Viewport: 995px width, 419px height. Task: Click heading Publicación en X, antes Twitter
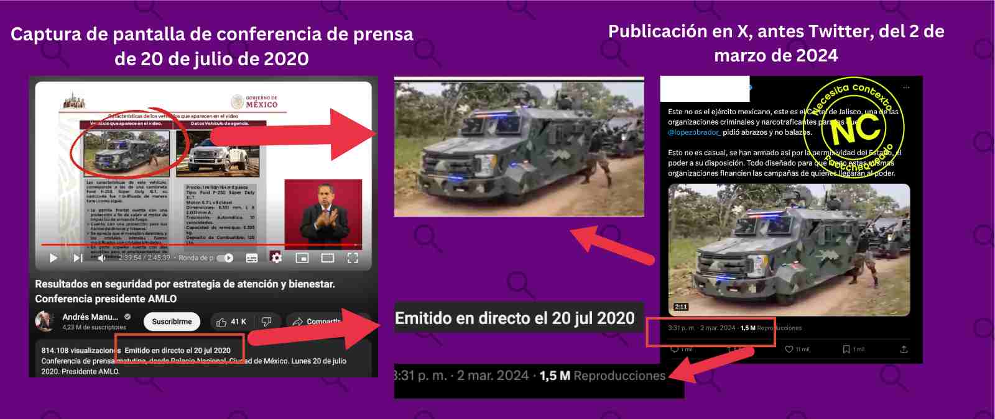click(x=776, y=43)
